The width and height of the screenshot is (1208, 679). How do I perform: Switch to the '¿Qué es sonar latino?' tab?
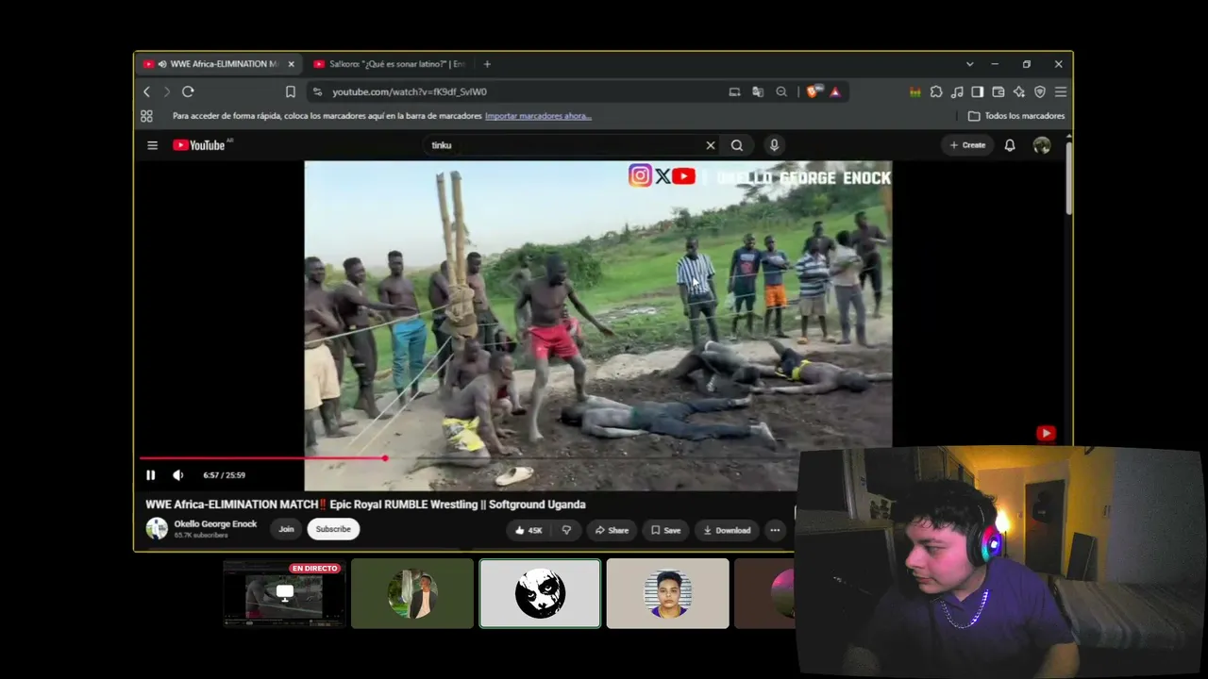pyautogui.click(x=390, y=64)
